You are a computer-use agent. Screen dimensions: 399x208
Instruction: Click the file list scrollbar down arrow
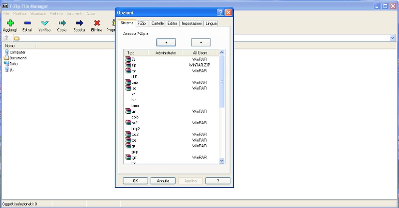coord(222,160)
